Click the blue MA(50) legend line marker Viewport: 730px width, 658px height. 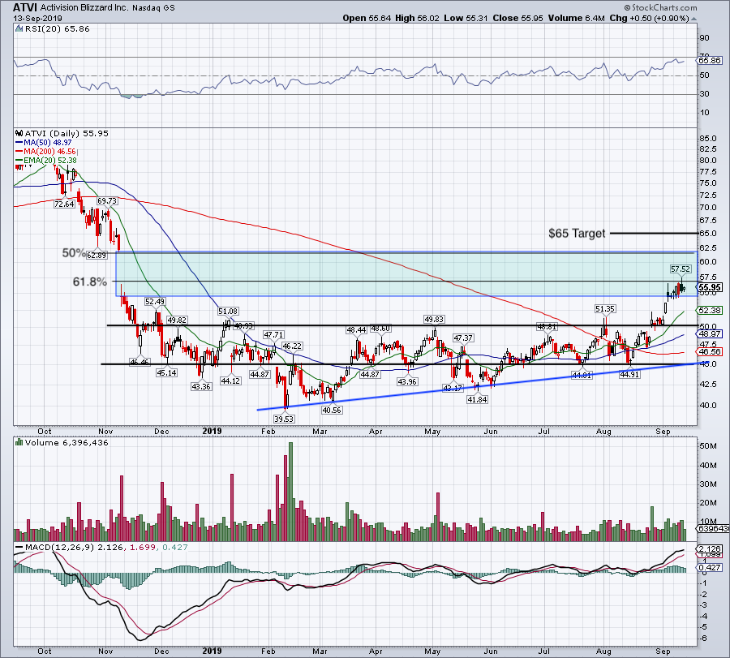click(19, 143)
